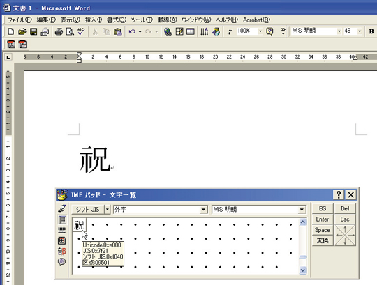Screen dimensions: 377x285
Task: Open an existing file via folder icon
Action: click(22, 31)
